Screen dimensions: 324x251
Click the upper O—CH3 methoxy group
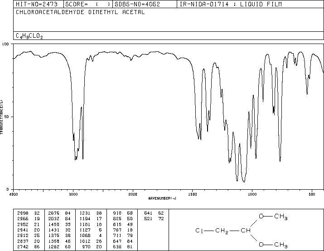tap(273, 217)
